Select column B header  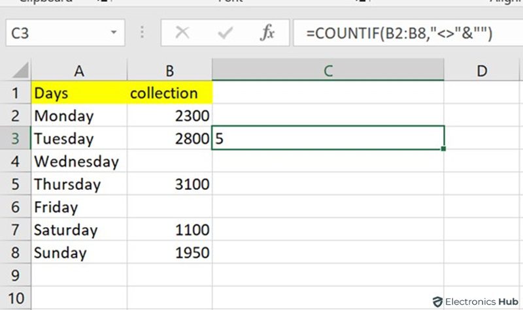tap(169, 70)
